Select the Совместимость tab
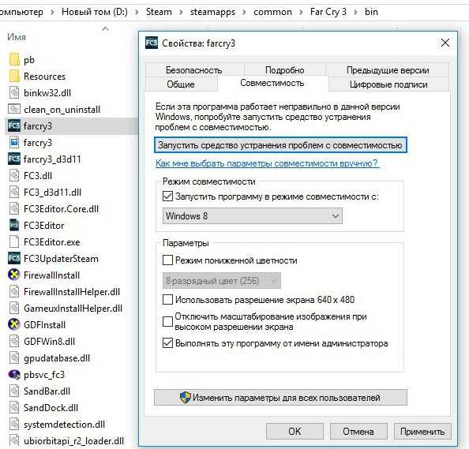 pos(272,83)
